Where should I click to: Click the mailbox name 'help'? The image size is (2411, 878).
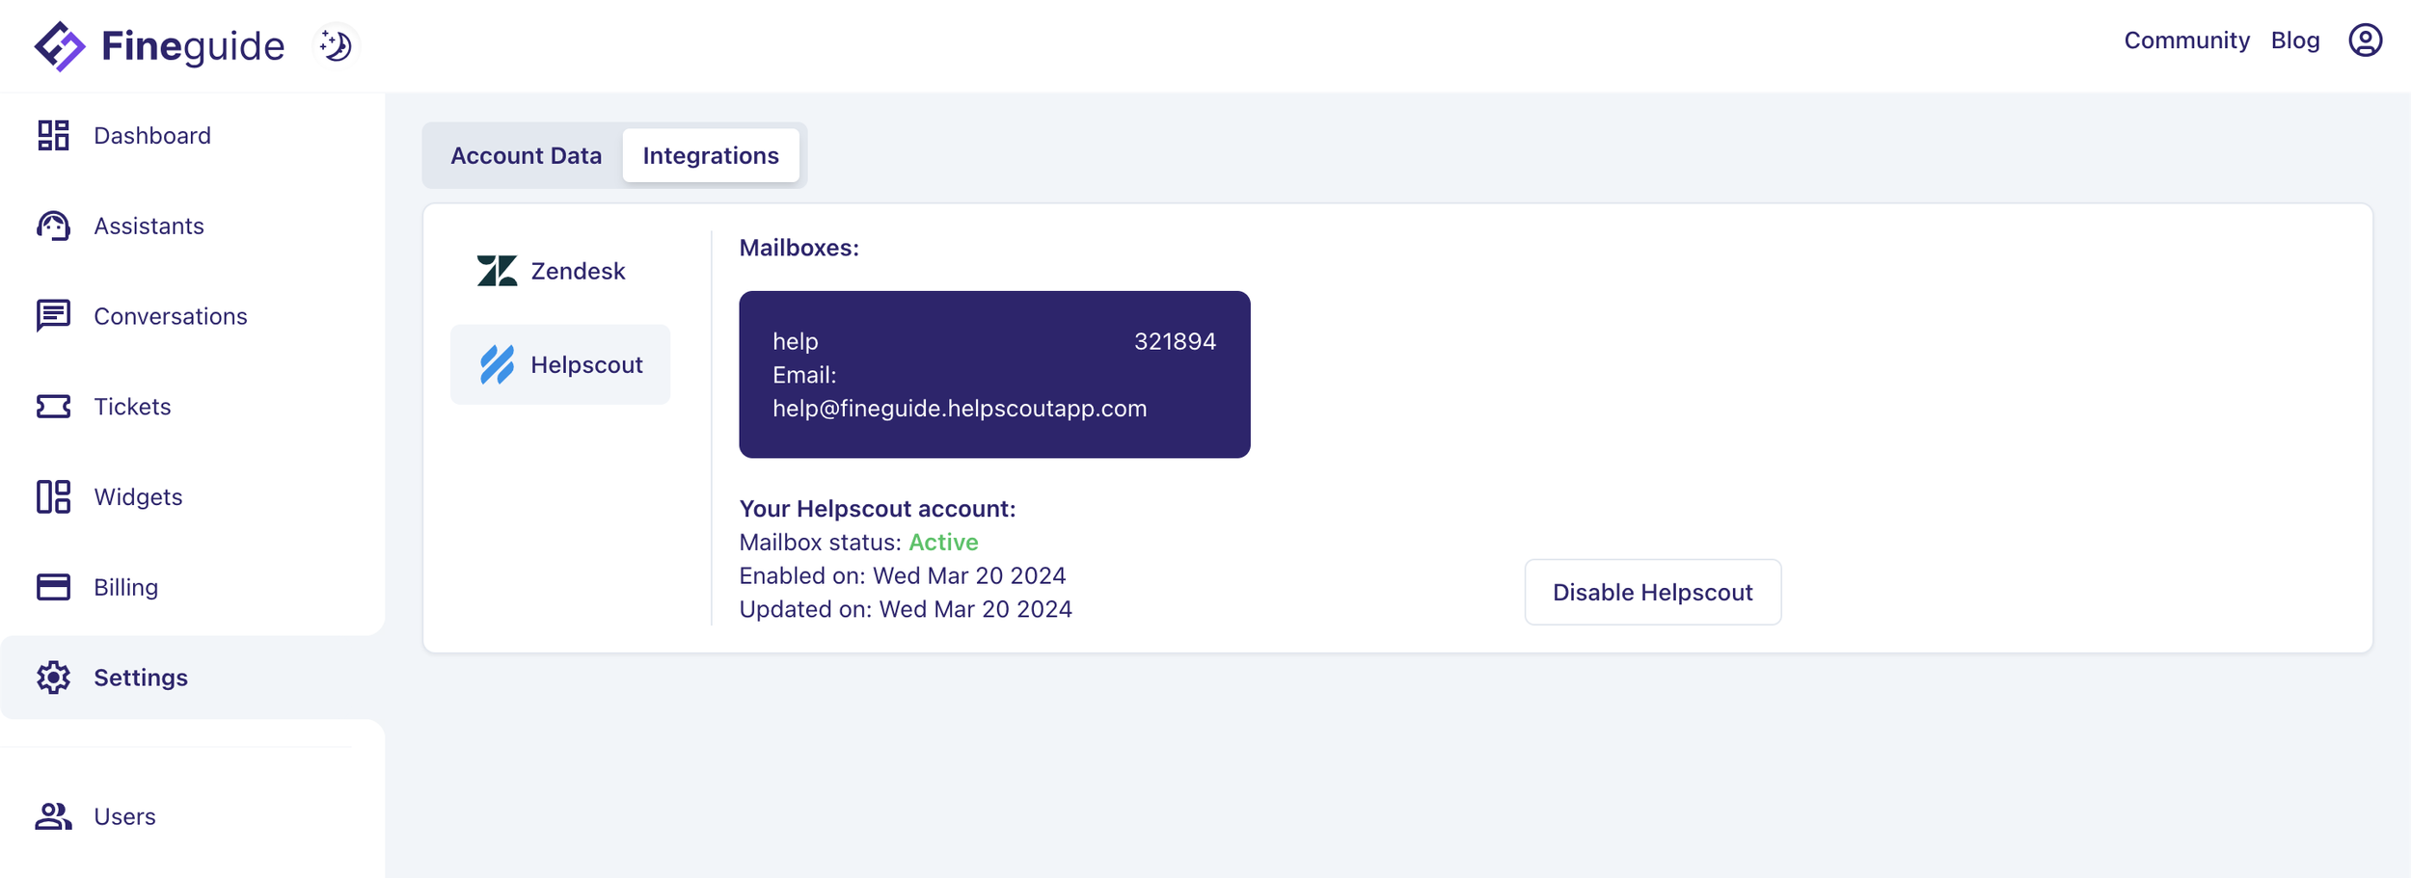(795, 341)
